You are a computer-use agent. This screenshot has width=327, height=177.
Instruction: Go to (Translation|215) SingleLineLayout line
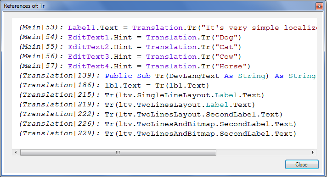142,95
